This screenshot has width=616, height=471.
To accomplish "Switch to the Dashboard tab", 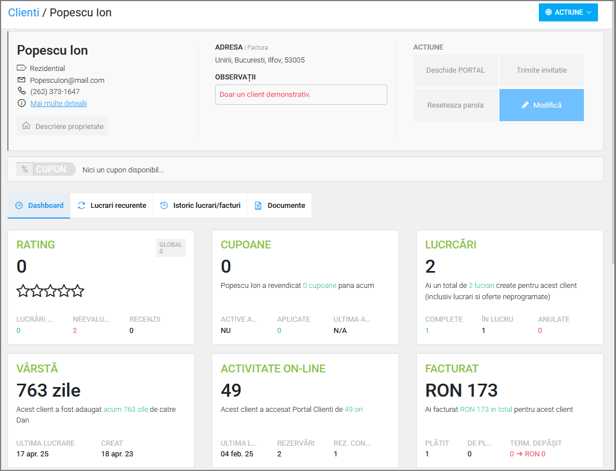I will (x=39, y=206).
